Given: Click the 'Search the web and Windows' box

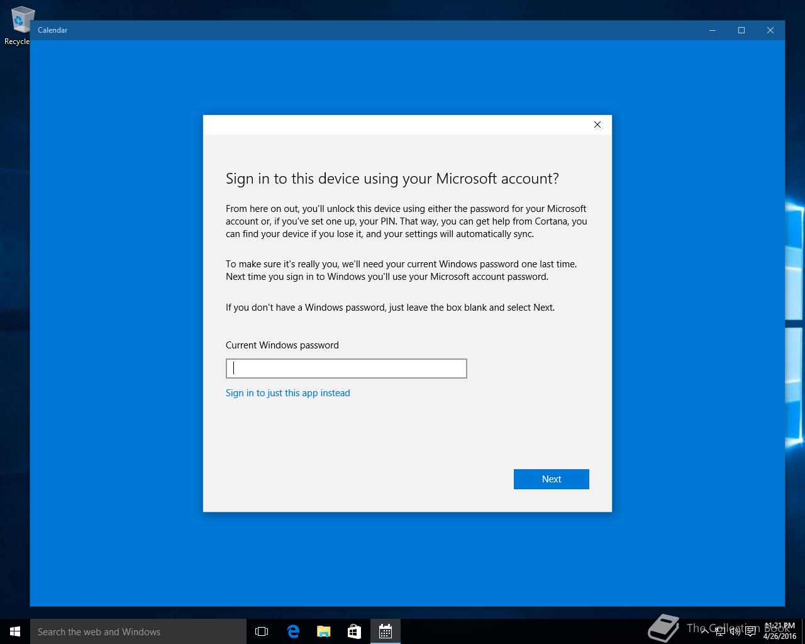Looking at the screenshot, I should 138,631.
